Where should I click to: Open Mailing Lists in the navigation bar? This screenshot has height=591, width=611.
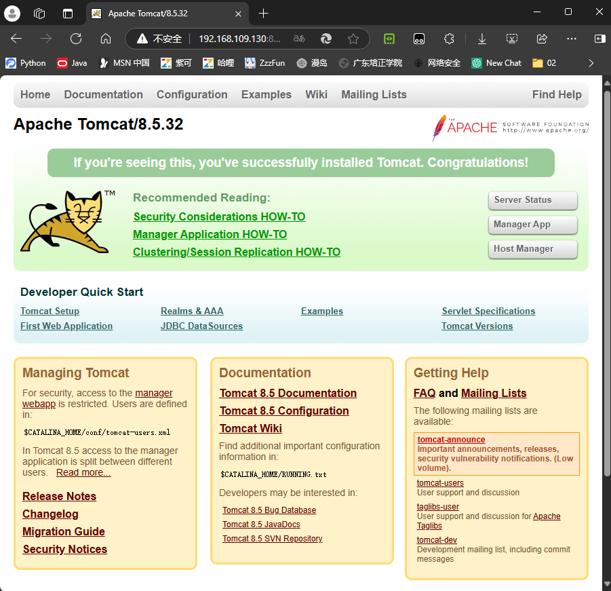[x=374, y=95]
